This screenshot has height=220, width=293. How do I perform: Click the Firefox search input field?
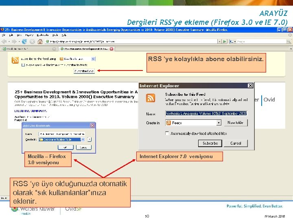coord(261,42)
